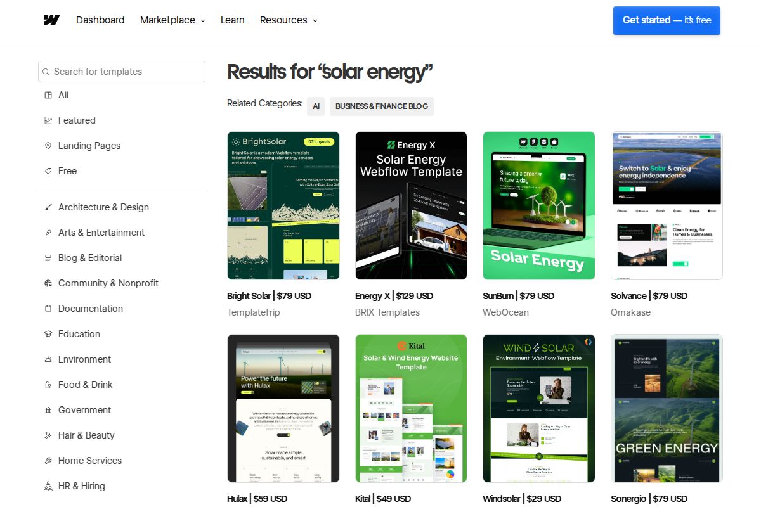The image size is (761, 507).
Task: Go to the Dashboard nav item
Action: (100, 20)
